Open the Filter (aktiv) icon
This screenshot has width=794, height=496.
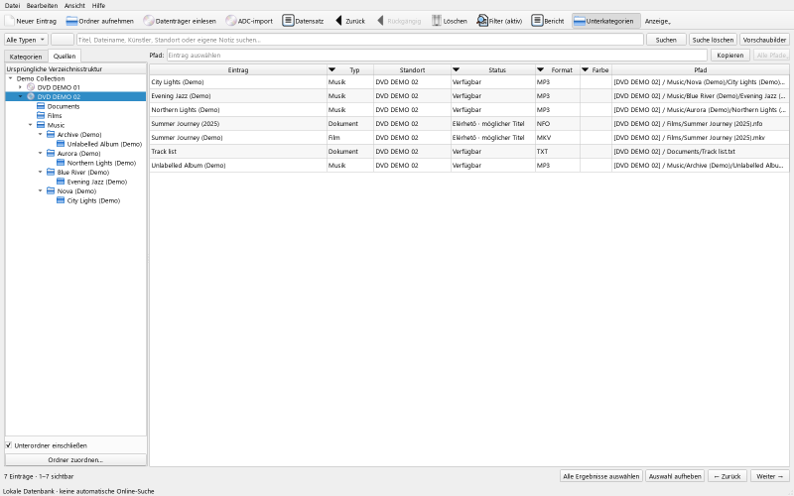coord(482,21)
